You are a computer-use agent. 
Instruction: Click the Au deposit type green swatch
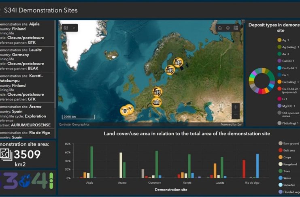[279, 54]
